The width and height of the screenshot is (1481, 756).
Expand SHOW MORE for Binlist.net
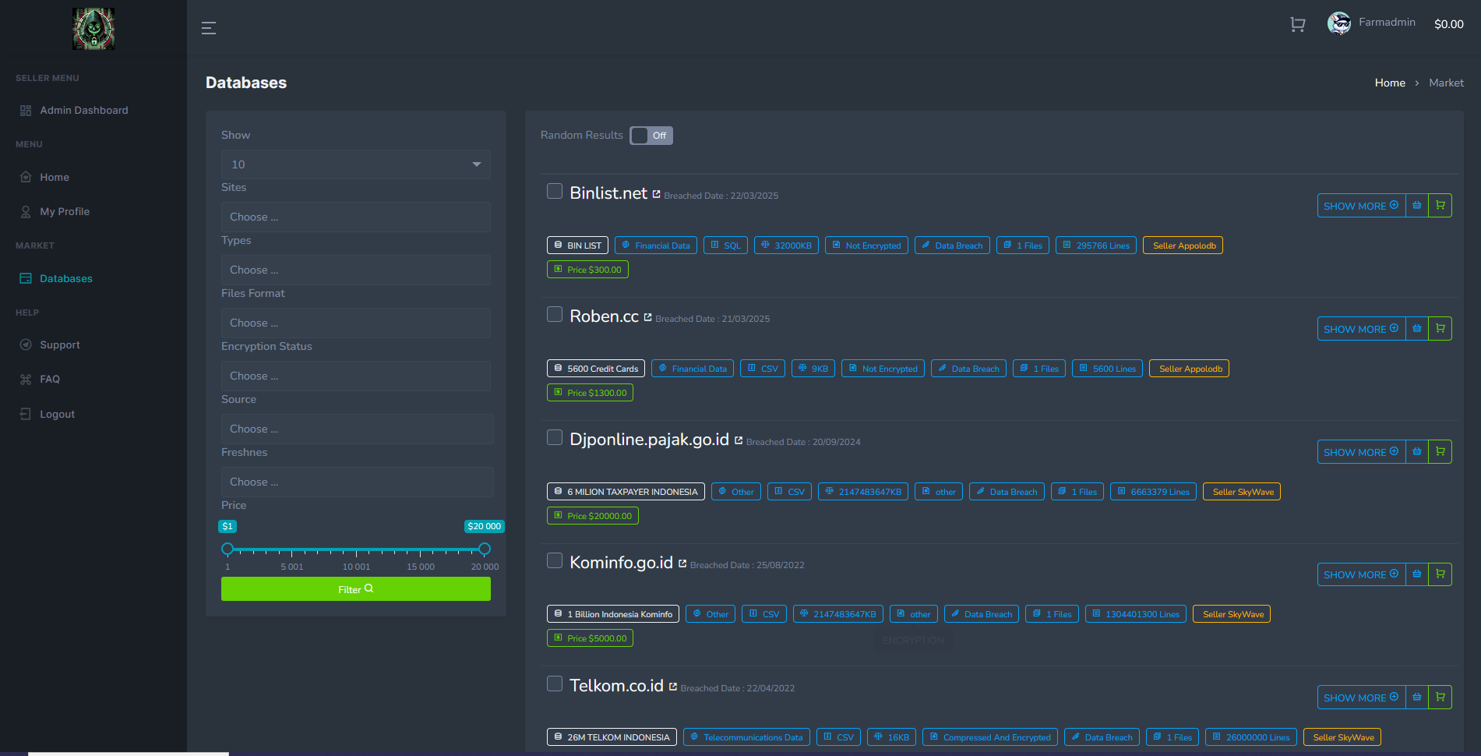click(1361, 206)
